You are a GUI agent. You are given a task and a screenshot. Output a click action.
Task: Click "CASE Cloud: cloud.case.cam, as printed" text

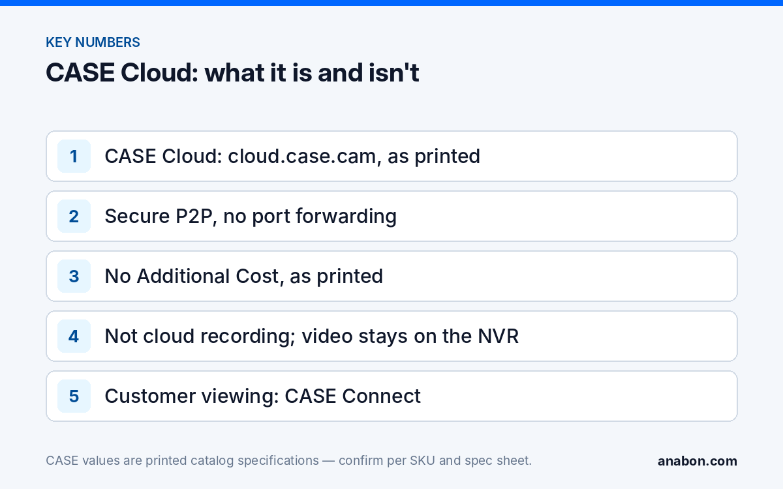click(x=292, y=156)
